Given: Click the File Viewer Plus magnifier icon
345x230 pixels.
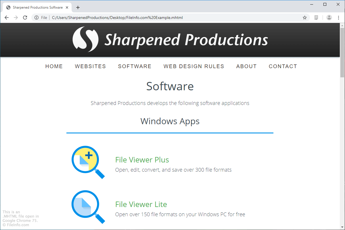Looking at the screenshot, I should pyautogui.click(x=88, y=162).
